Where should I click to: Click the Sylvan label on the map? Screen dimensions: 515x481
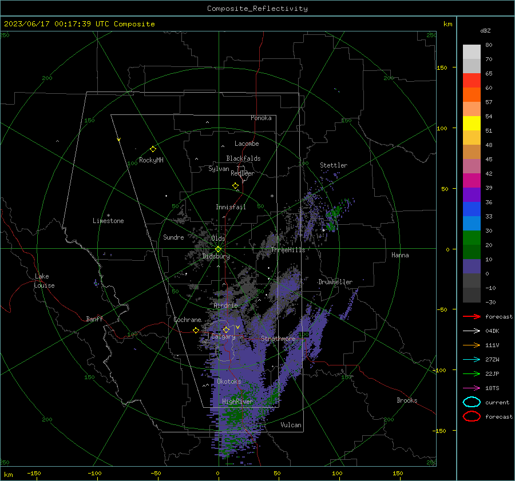point(219,169)
